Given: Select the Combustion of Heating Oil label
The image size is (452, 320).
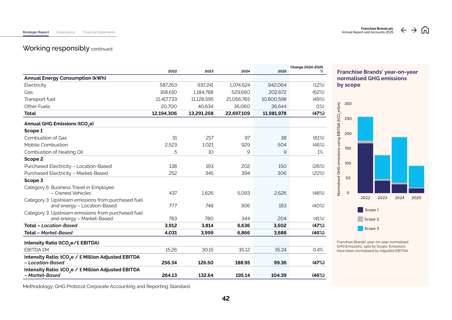Looking at the screenshot, I should coord(54,152).
